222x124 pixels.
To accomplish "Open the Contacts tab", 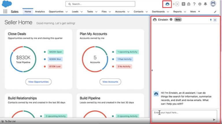I will (x=138, y=12).
